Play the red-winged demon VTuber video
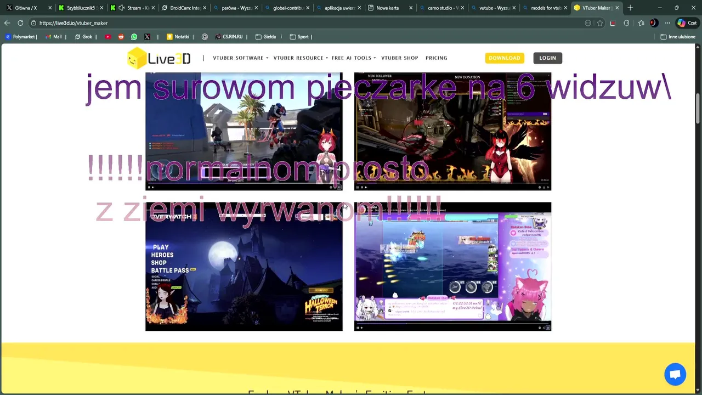 point(452,131)
